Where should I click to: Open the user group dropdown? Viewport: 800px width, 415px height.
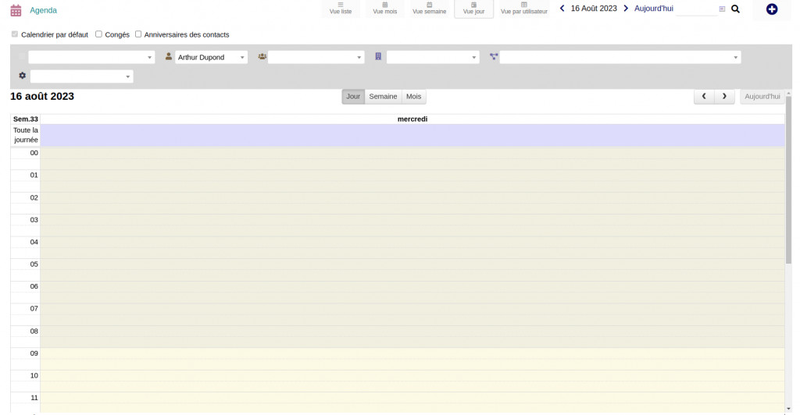(316, 57)
